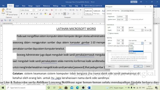This screenshot has width=160, height=90.
Task: Click the Paste clipboard icon
Action: (3, 10)
